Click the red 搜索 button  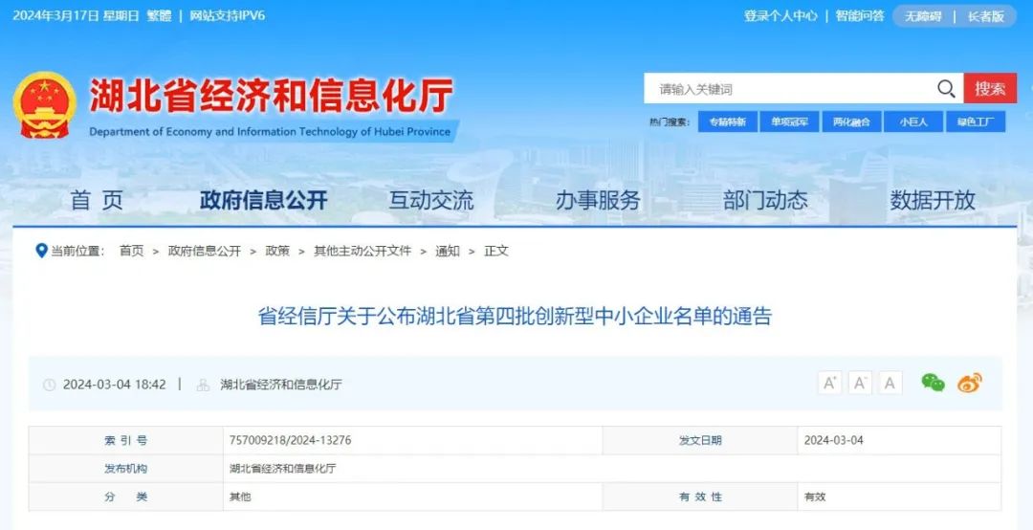pyautogui.click(x=990, y=88)
